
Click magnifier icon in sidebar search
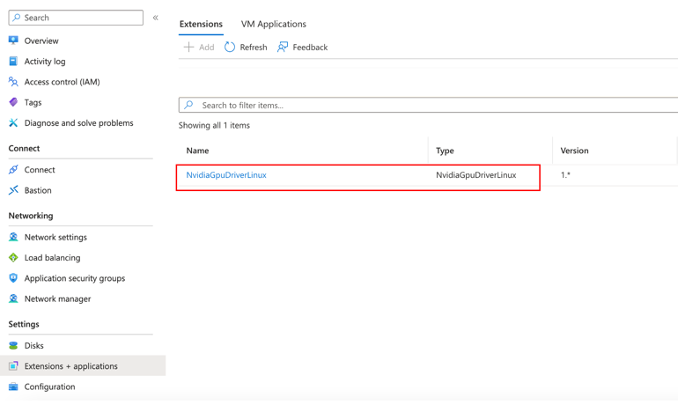pos(17,18)
